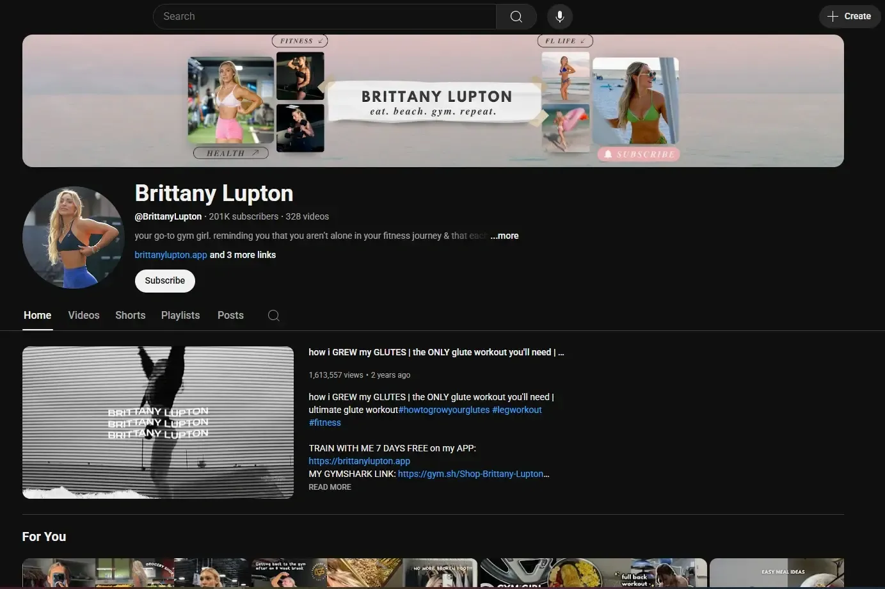Screen dimensions: 885x589
Task: Open the Easy Meal Ideas thumbnail
Action: (x=776, y=573)
